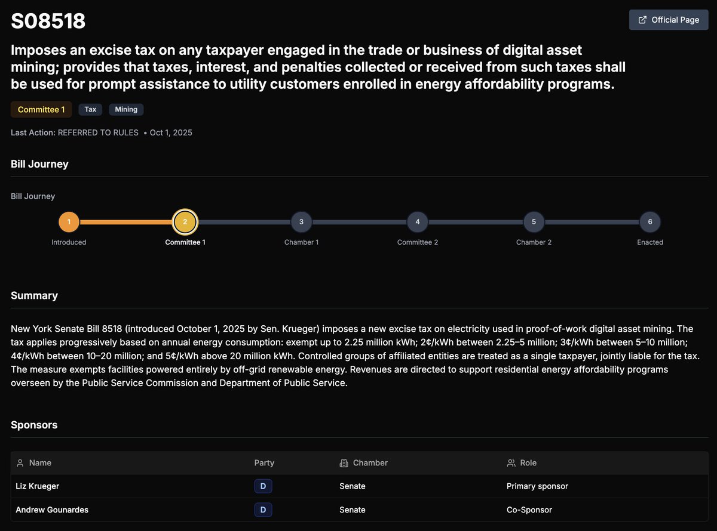The image size is (717, 531).
Task: Click the S08518 bill title
Action: [48, 21]
